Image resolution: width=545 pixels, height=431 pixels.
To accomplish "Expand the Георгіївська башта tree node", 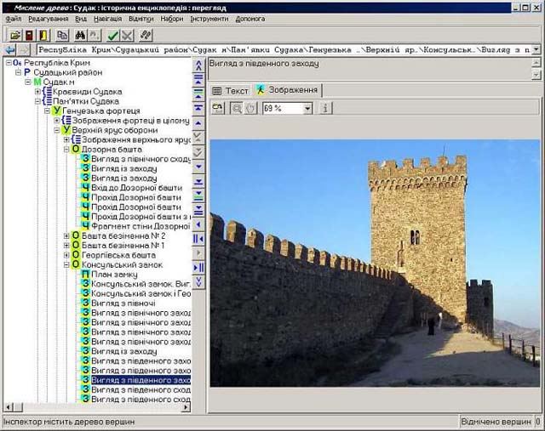I will (x=66, y=255).
